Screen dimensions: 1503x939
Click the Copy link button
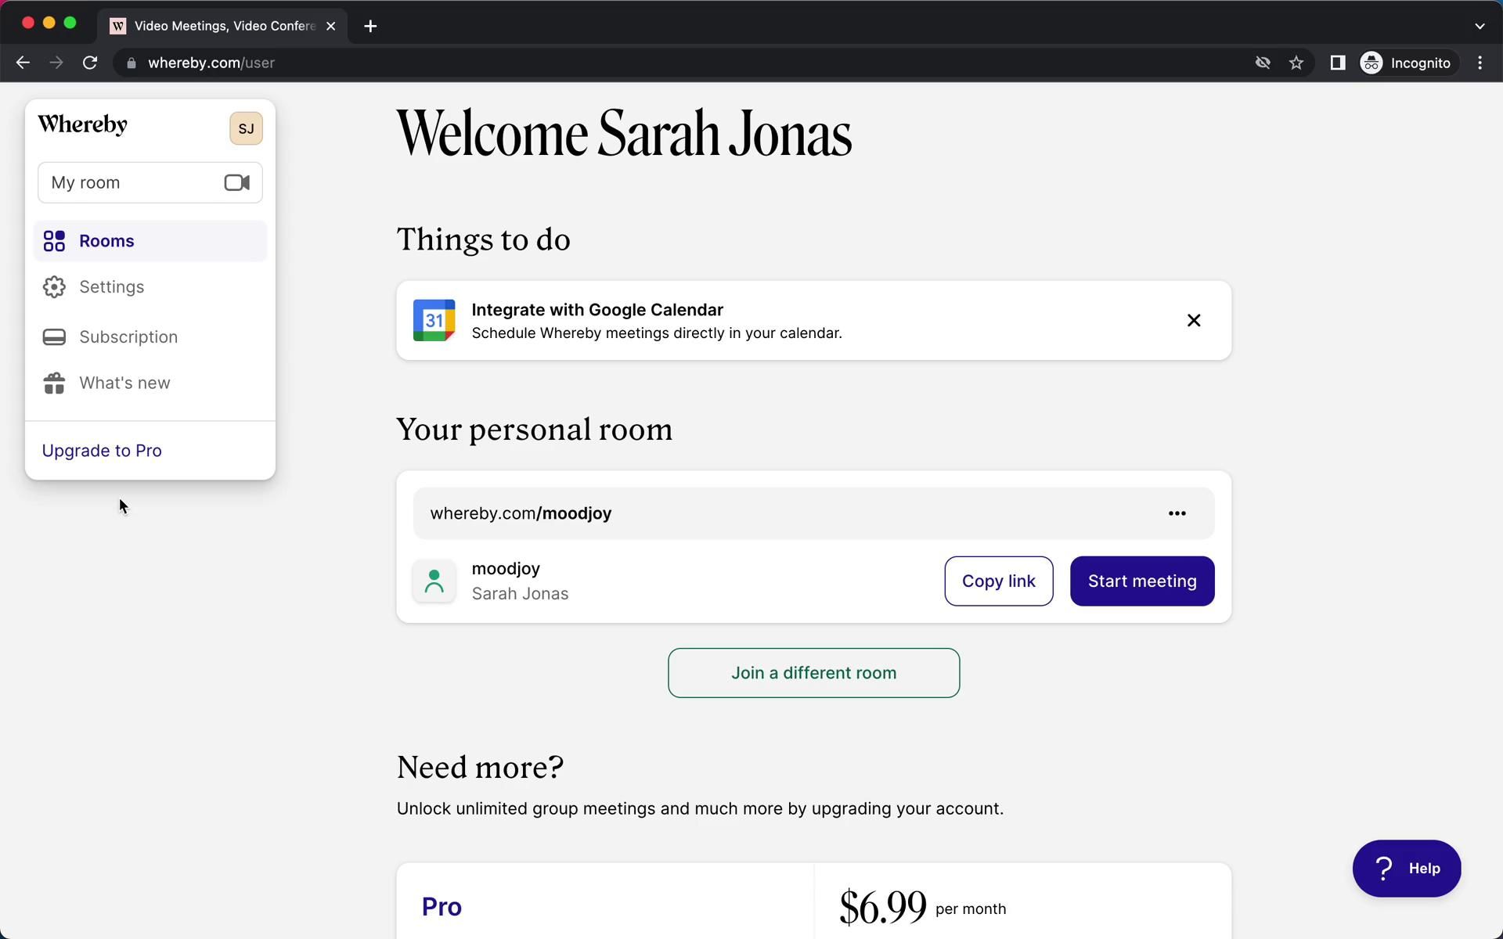click(x=999, y=581)
